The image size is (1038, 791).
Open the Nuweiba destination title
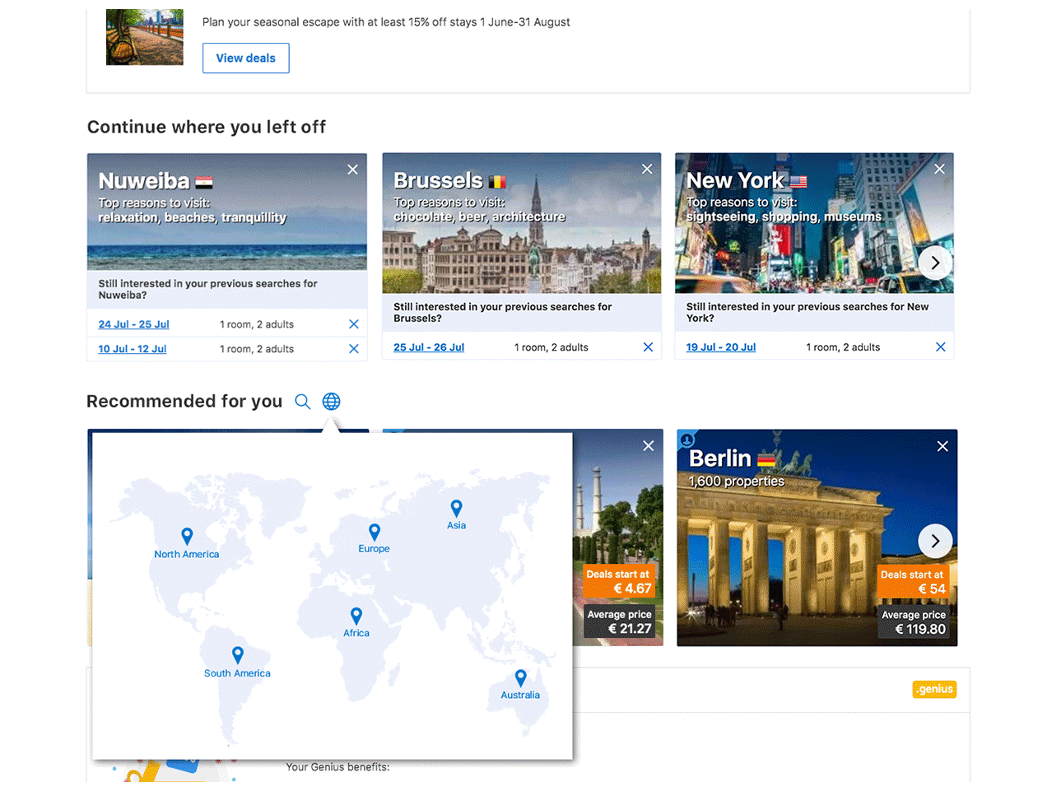144,181
